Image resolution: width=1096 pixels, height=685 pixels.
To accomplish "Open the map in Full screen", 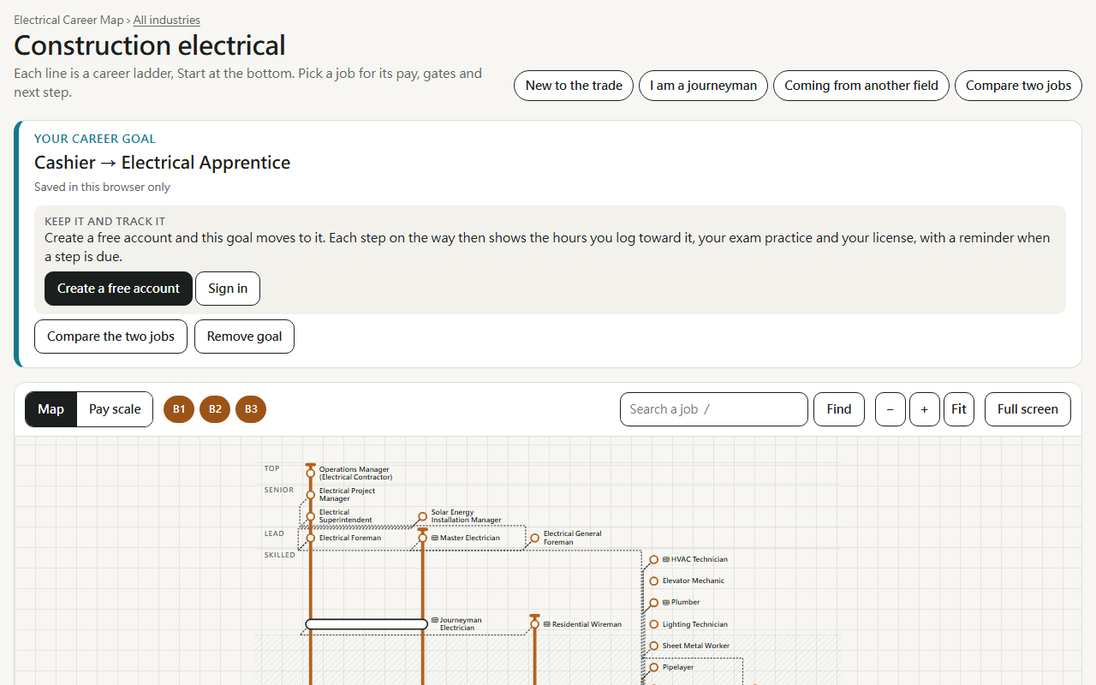I will (x=1027, y=409).
